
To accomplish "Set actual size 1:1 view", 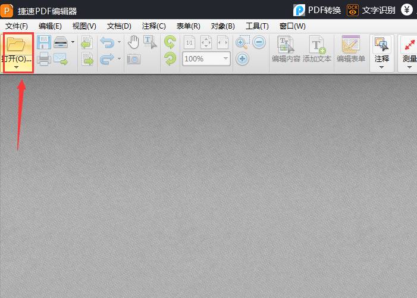I will 189,42.
